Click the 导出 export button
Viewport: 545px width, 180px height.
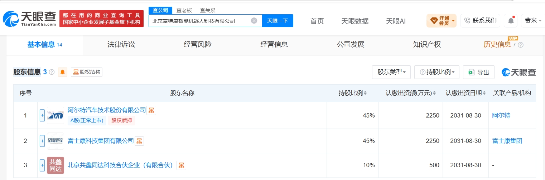[x=479, y=72]
